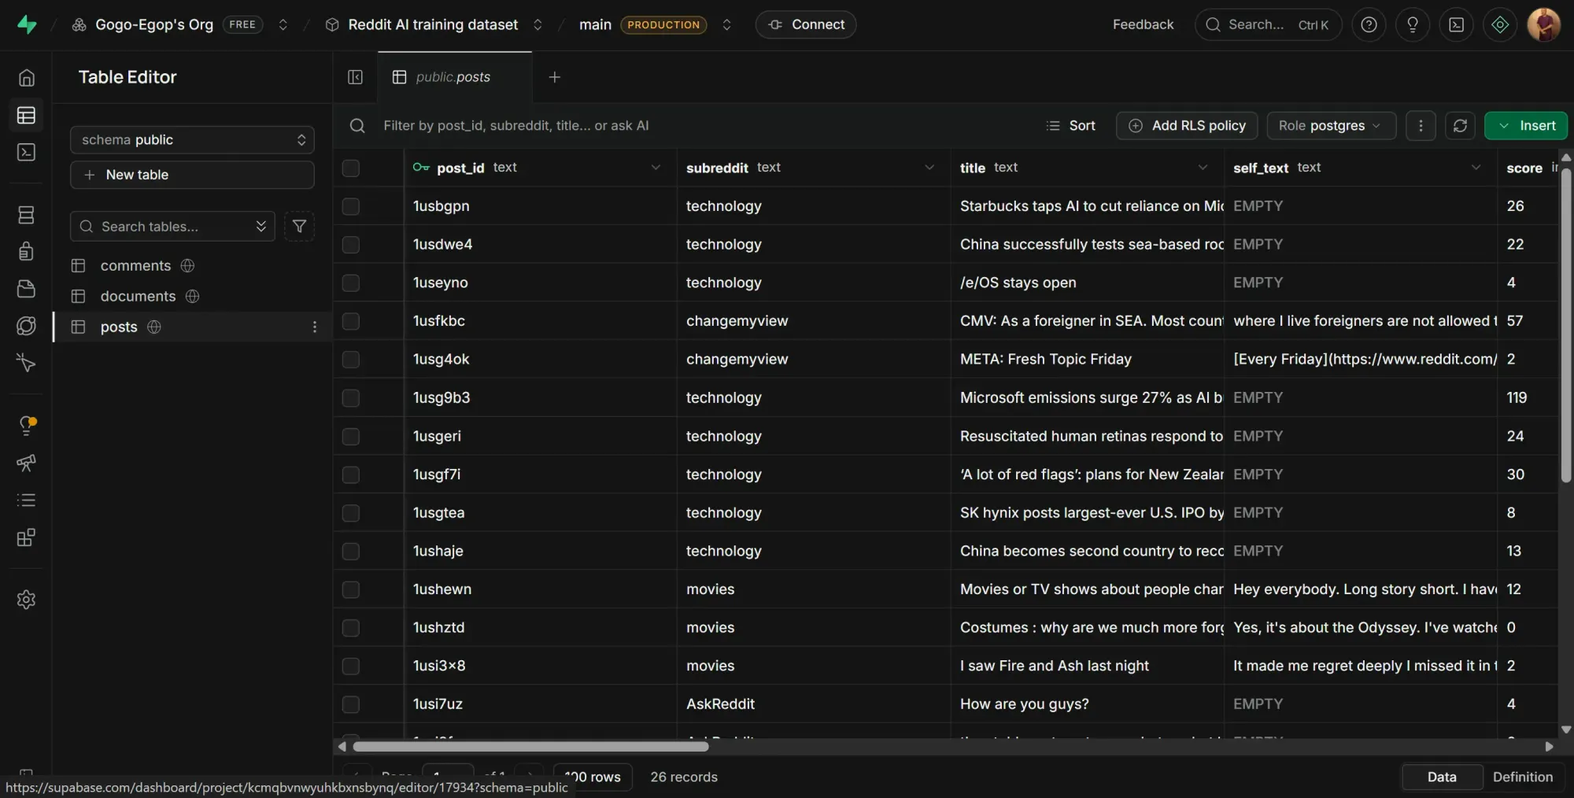Open the Advisors lightbulb sidebar icon

click(26, 426)
